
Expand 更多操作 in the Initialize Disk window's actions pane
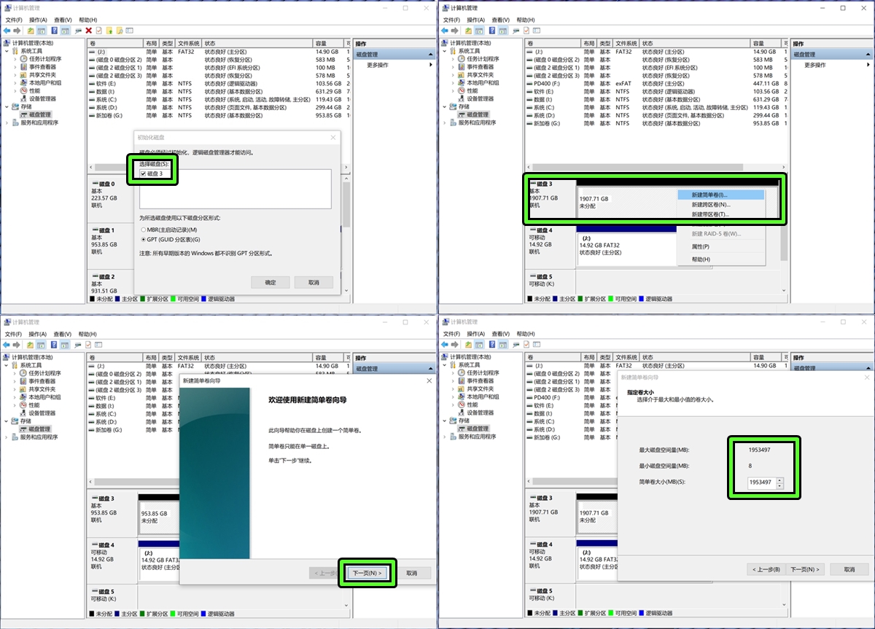pos(378,65)
